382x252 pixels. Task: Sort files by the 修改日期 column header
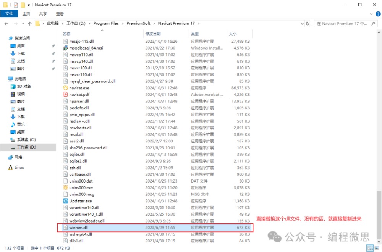[x=153, y=34]
